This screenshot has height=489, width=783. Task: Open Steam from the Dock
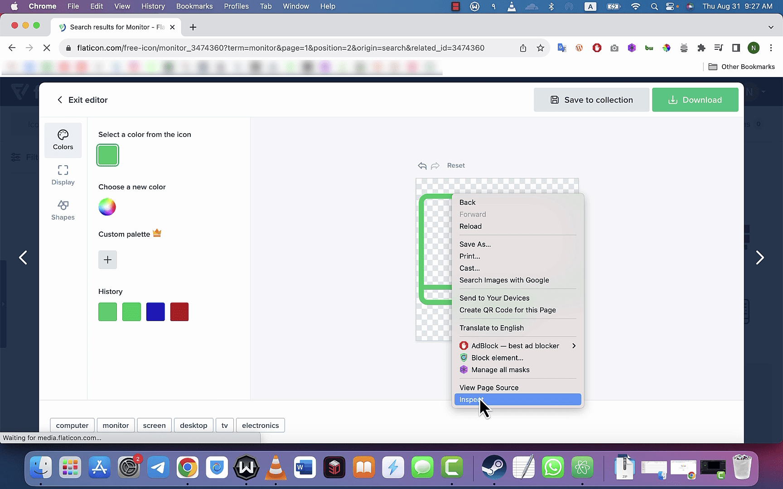click(494, 467)
